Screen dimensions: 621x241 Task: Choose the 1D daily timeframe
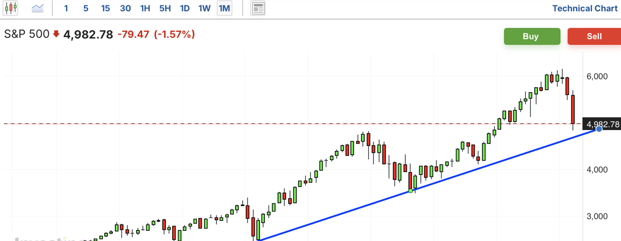[184, 8]
